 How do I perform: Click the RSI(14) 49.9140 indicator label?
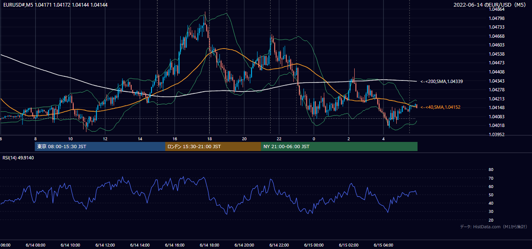pyautogui.click(x=18, y=158)
